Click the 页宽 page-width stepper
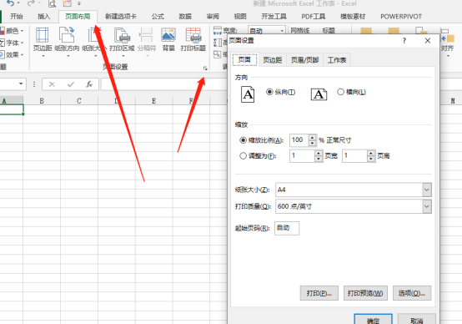The height and width of the screenshot is (324, 462). 319,156
